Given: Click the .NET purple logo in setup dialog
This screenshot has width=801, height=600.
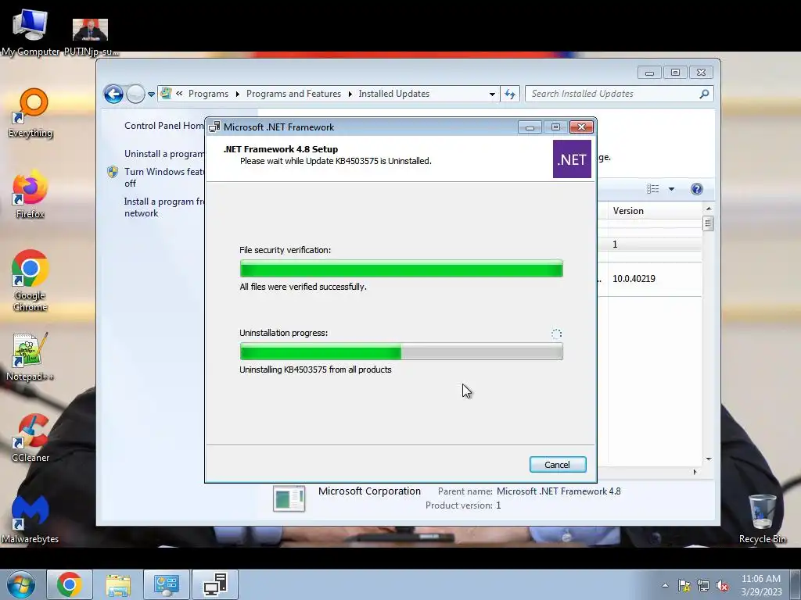Looking at the screenshot, I should 572,159.
